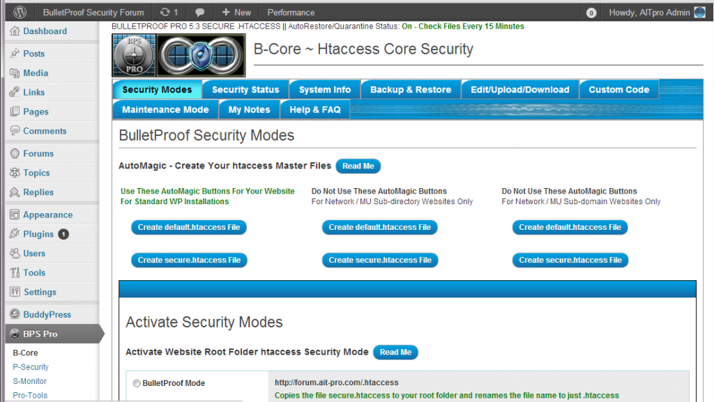Open the New content dropdown
This screenshot has height=402, width=714.
click(236, 12)
